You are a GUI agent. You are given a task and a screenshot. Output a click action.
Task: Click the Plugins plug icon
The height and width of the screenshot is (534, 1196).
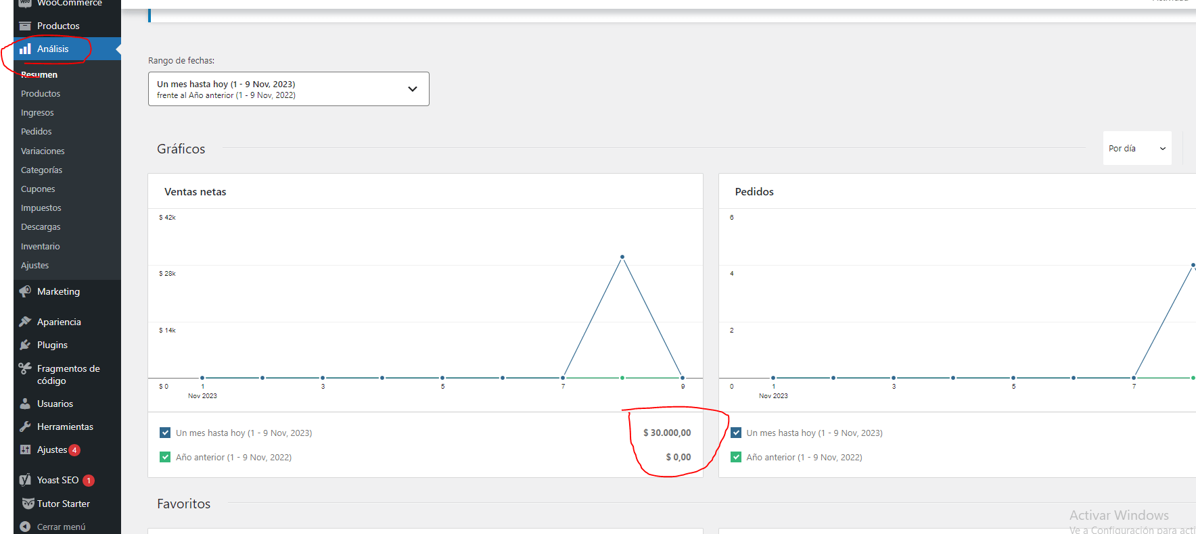click(x=25, y=345)
